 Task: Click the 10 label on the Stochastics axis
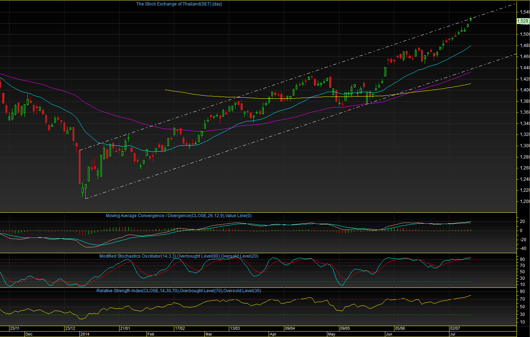coord(523,285)
